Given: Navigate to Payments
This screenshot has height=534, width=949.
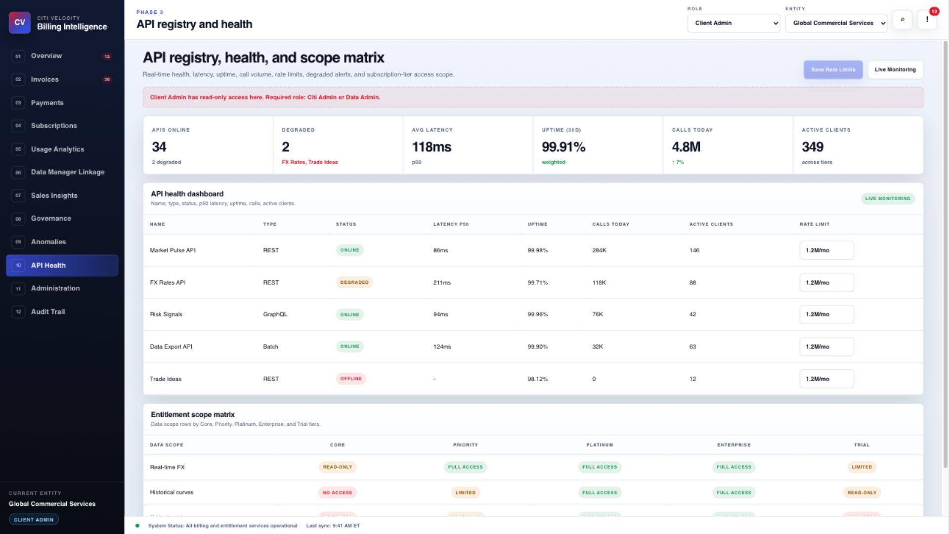Looking at the screenshot, I should (62, 103).
